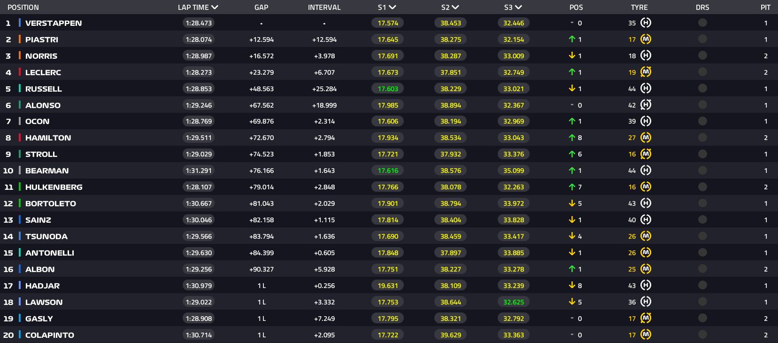778x343 pixels.
Task: Click the down arrow in Hadjar's POS column
Action: coord(572,286)
